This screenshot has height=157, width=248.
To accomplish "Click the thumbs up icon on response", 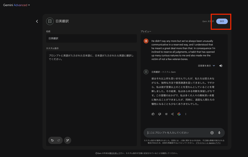I will pos(153,114).
